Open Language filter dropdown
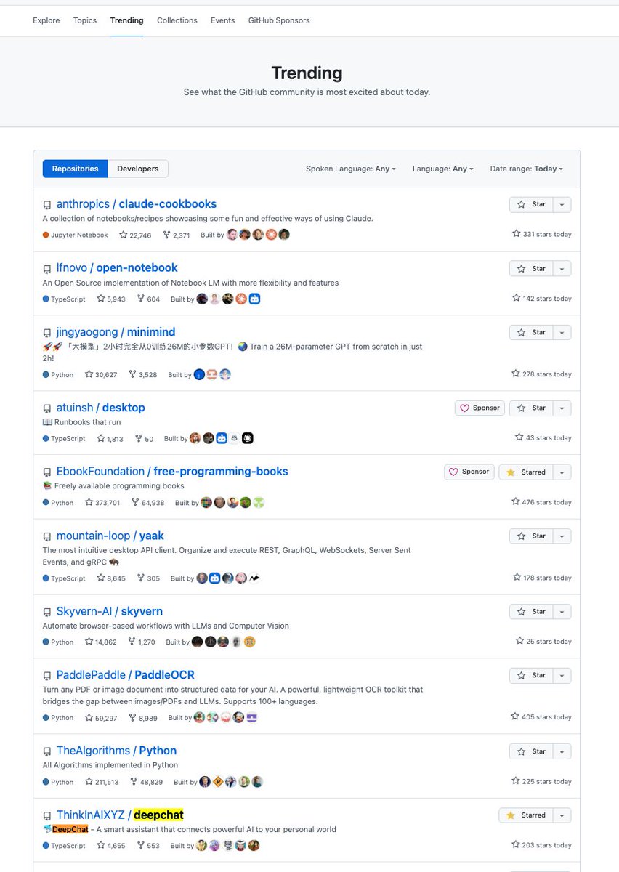 [443, 169]
